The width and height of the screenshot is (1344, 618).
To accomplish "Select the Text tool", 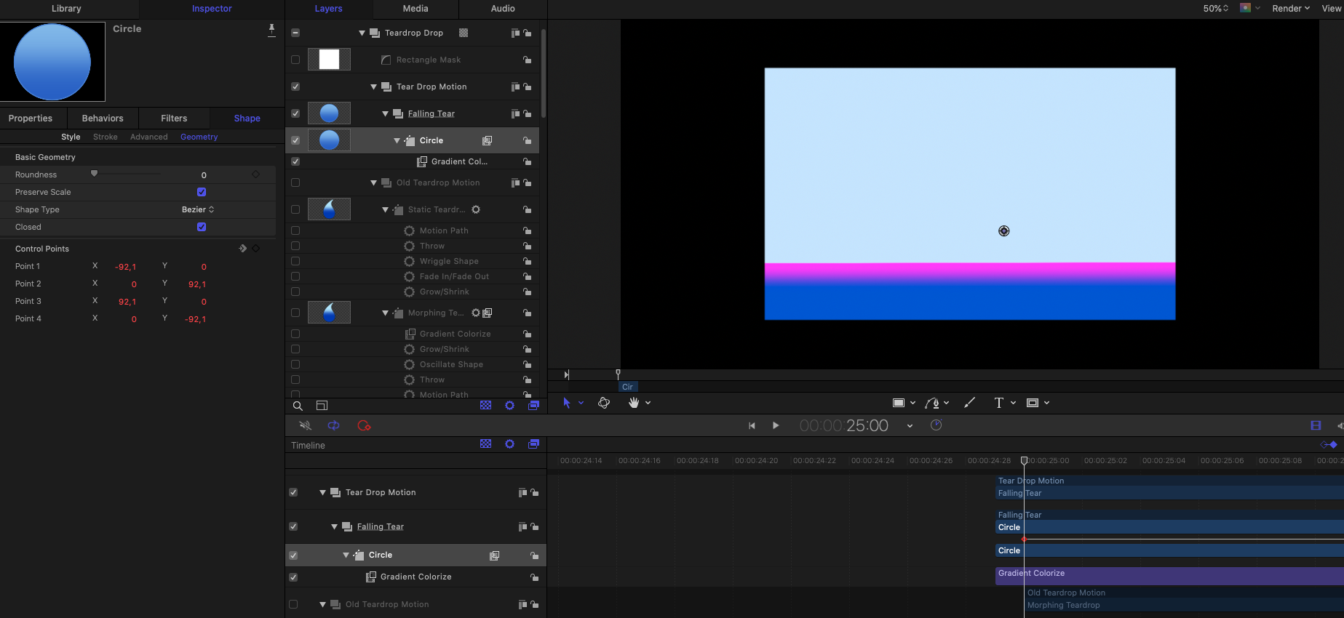I will 998,403.
